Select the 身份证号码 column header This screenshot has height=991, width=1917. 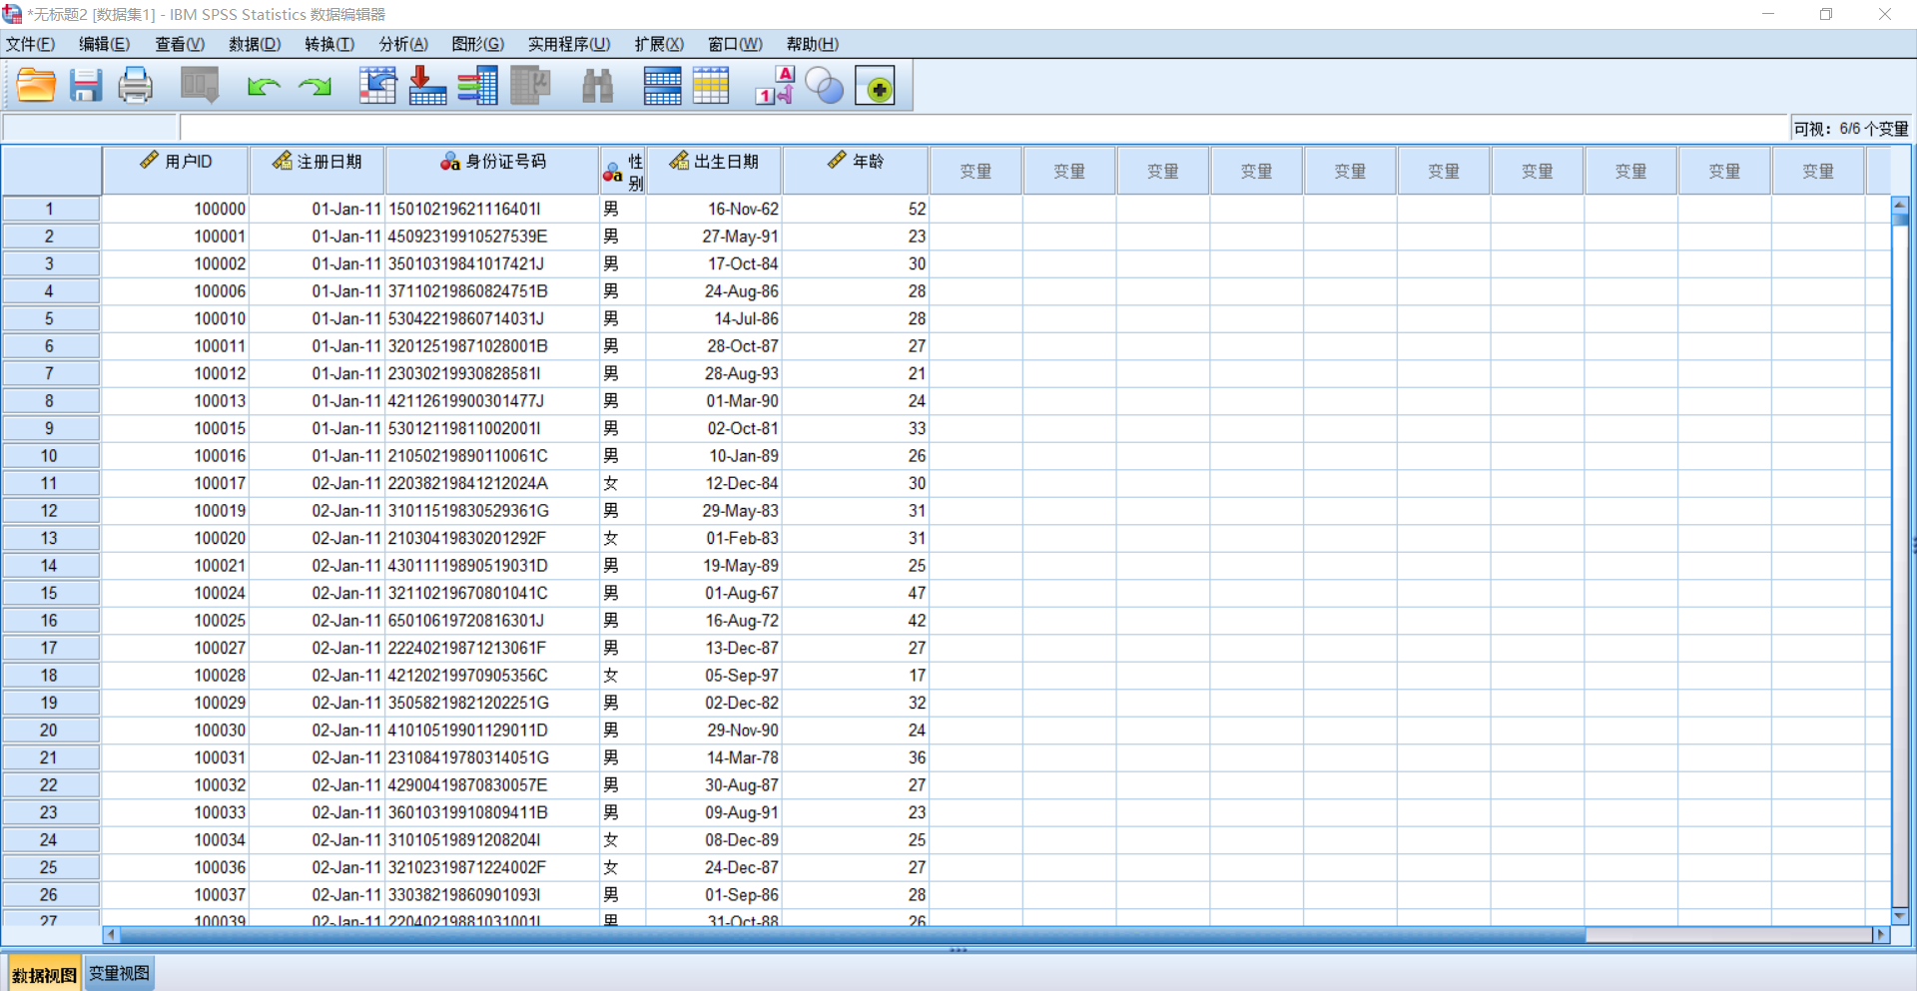492,171
